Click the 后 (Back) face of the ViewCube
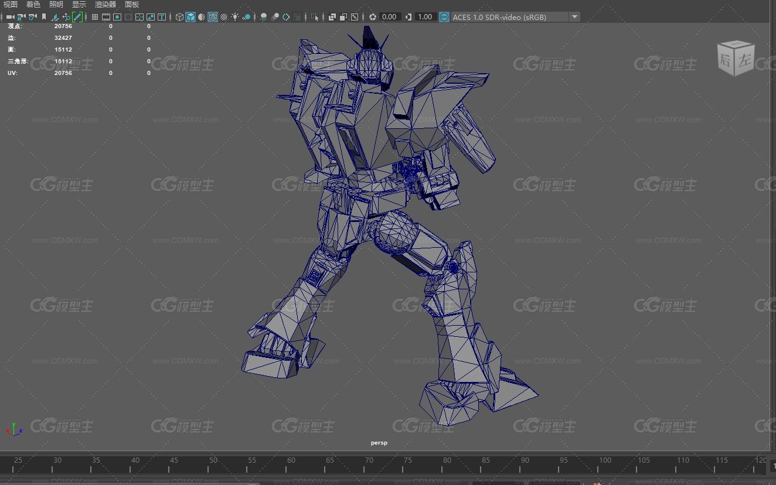Viewport: 776px width, 485px height. (x=726, y=59)
